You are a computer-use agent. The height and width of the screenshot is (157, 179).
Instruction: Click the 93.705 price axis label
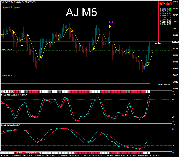pos(175,62)
